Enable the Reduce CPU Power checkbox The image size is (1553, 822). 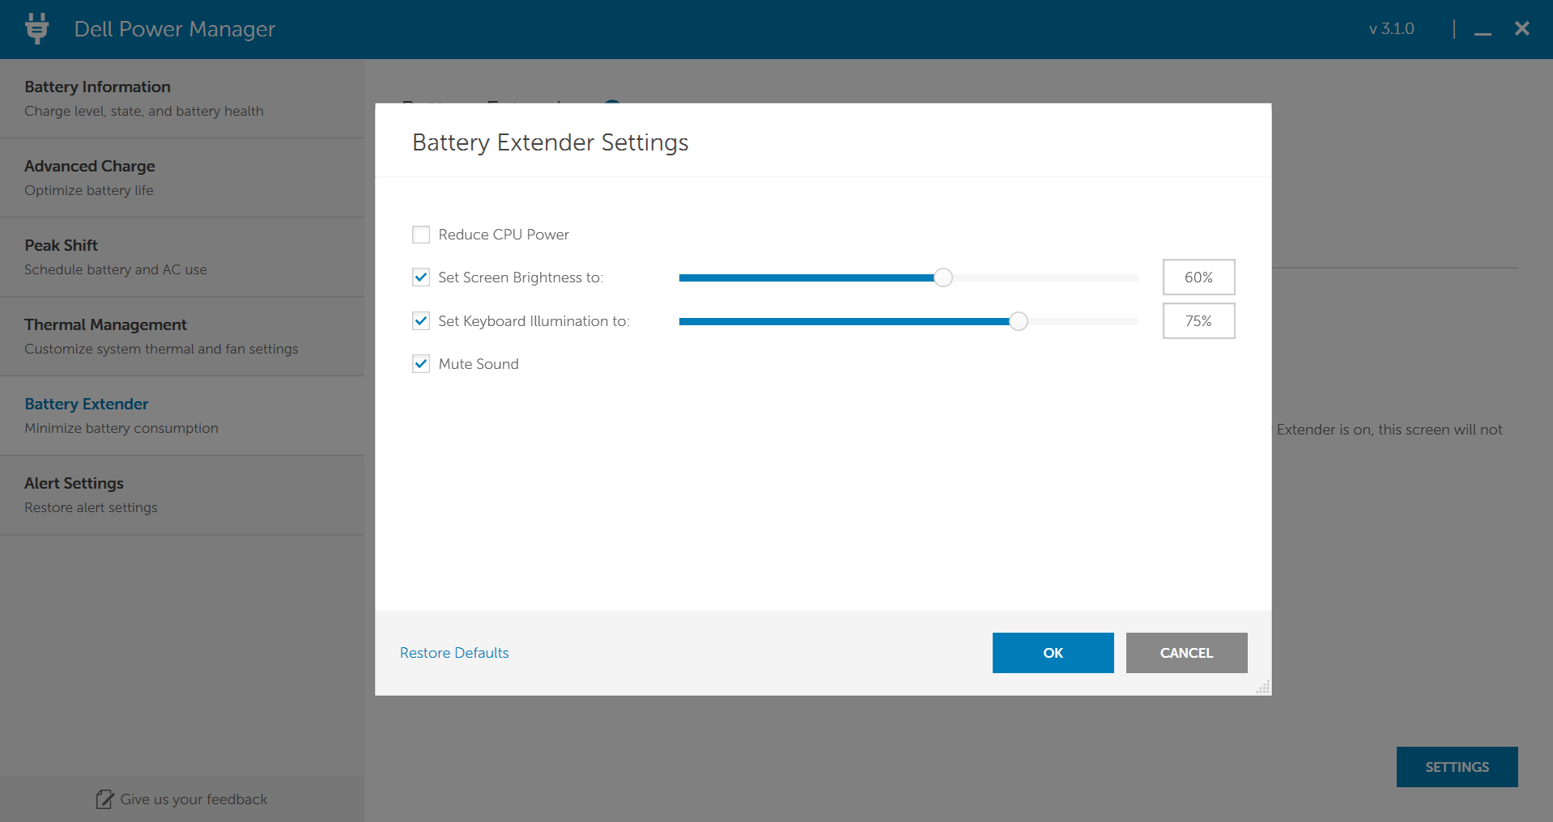click(421, 235)
